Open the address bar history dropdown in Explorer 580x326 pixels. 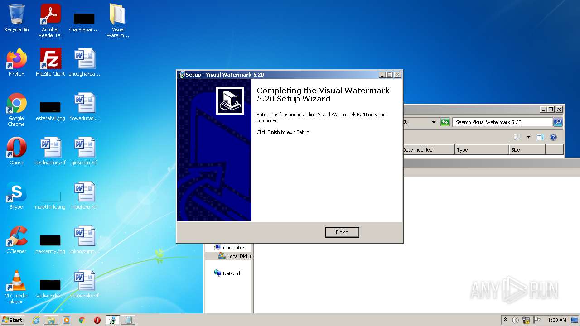pyautogui.click(x=434, y=122)
